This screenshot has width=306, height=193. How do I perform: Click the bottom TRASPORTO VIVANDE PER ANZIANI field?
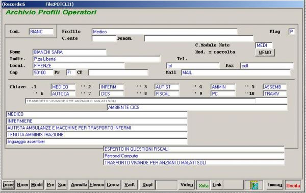coord(194,163)
